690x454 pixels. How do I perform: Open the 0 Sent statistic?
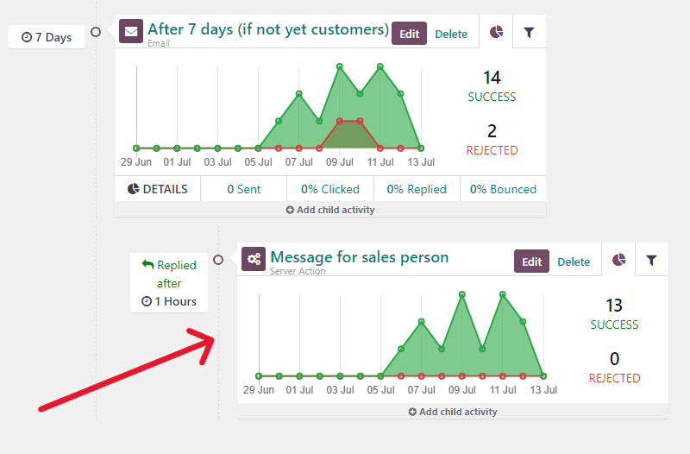coord(244,189)
